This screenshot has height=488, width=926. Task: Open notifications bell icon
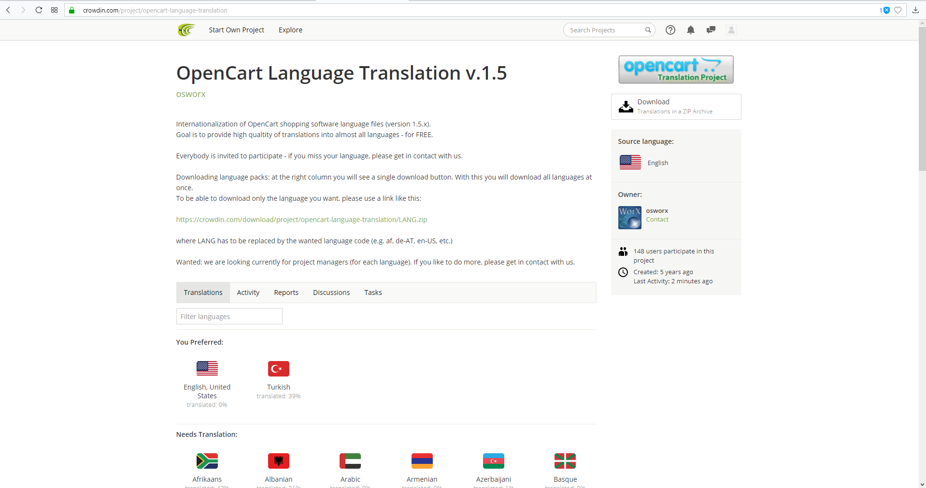pos(691,30)
